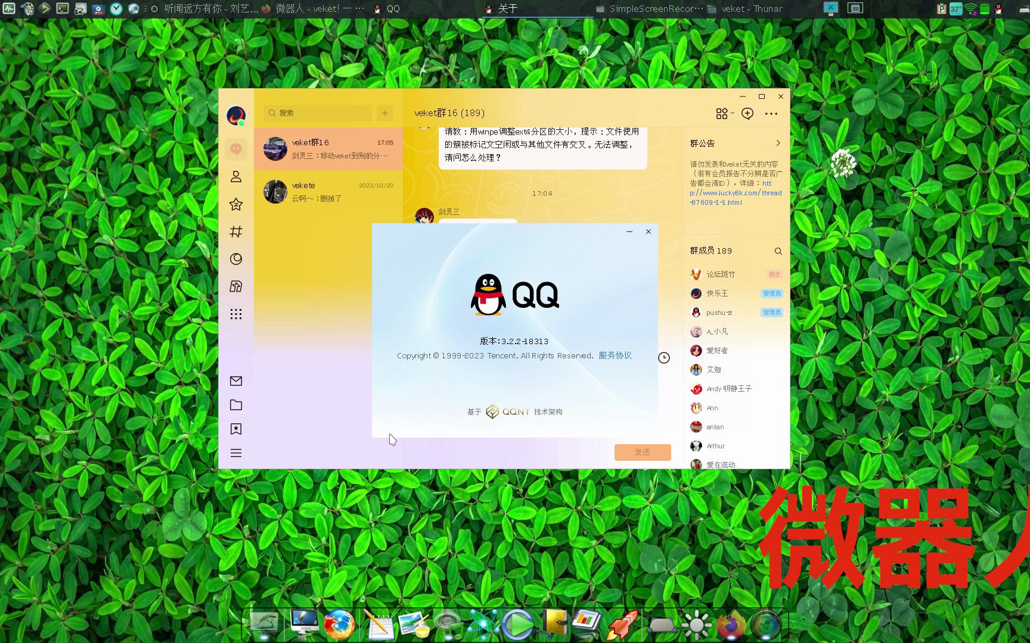Open the yellow address book icon in dock

coord(554,623)
